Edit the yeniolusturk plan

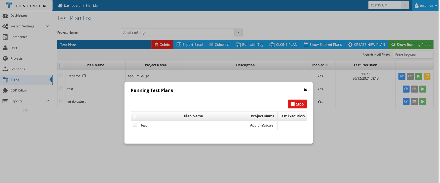coord(406,101)
